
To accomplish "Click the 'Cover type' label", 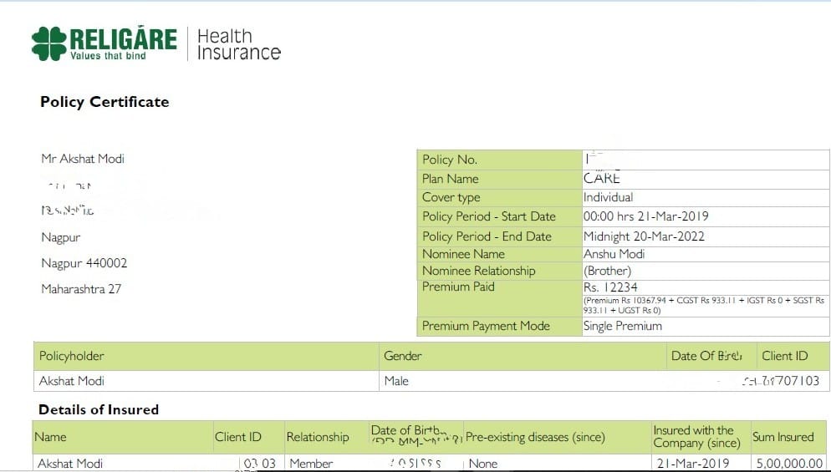I will coord(451,198).
